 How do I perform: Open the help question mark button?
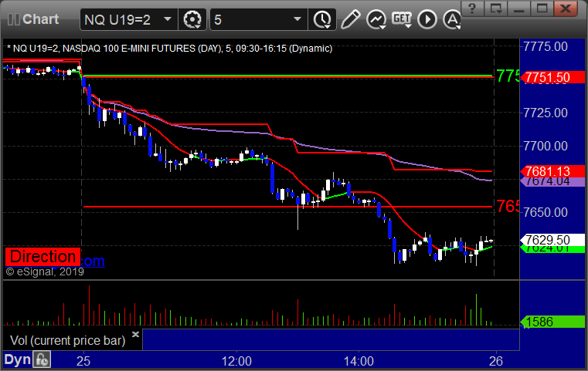pyautogui.click(x=472, y=8)
